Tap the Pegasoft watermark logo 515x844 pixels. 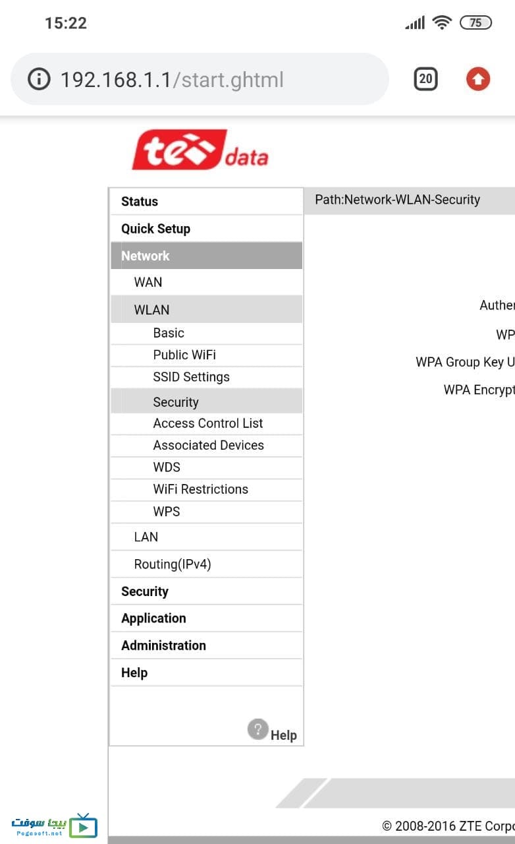tap(54, 826)
